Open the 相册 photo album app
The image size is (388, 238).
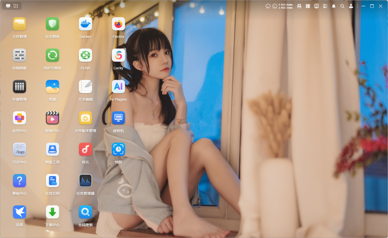click(52, 86)
